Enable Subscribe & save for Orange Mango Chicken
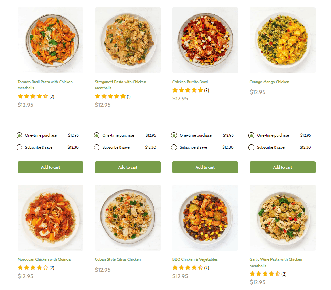331x290 pixels. tap(252, 147)
